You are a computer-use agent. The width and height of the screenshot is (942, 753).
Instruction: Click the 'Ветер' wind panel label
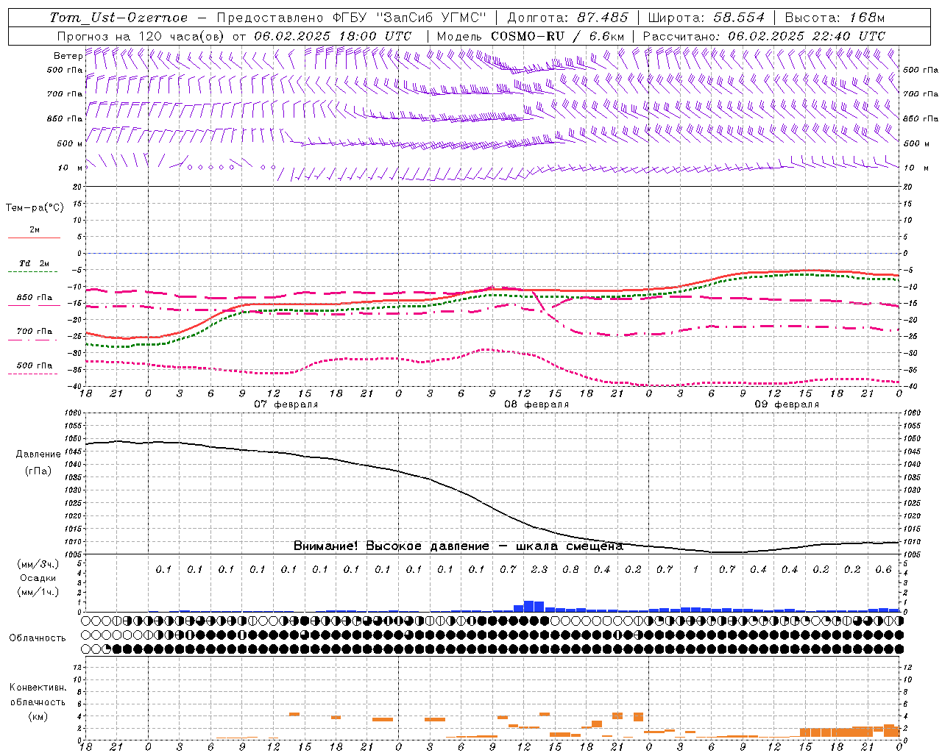tap(68, 56)
